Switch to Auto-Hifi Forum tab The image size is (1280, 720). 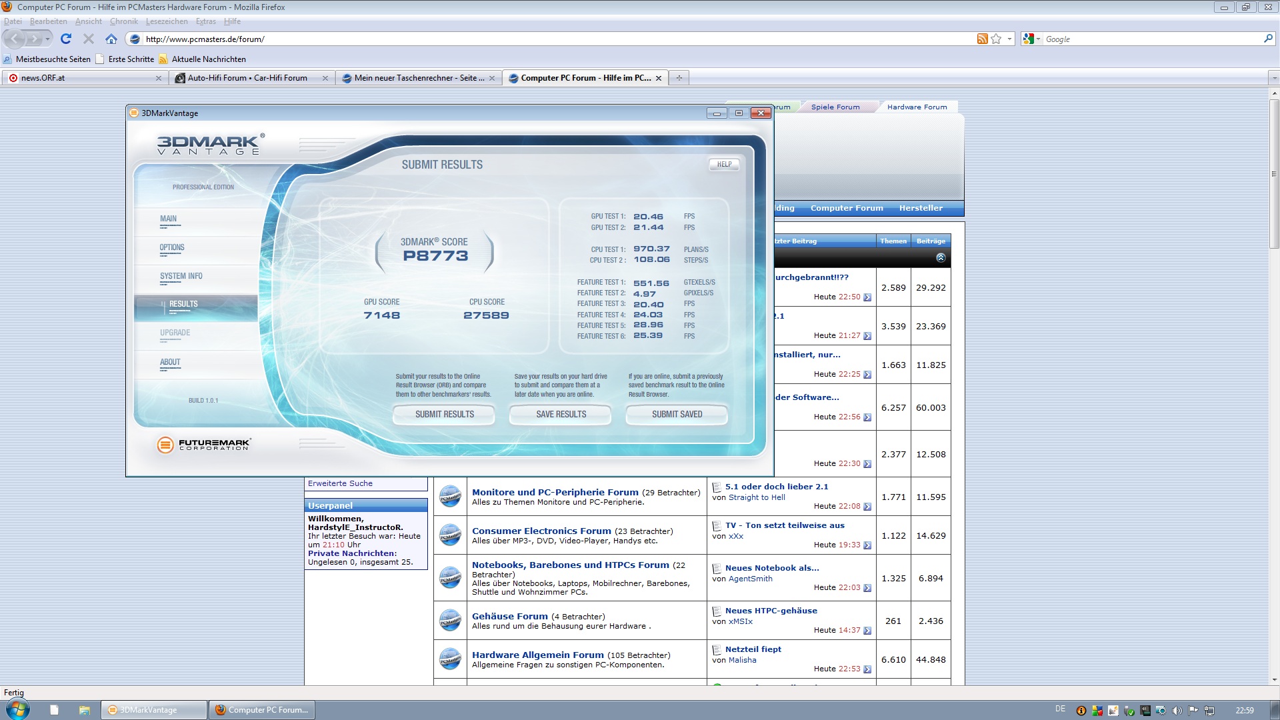tap(252, 78)
